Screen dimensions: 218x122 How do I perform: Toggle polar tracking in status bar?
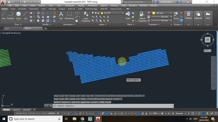click(x=80, y=114)
